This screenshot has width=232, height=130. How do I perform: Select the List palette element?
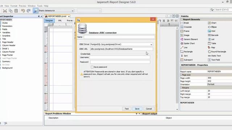211,39
